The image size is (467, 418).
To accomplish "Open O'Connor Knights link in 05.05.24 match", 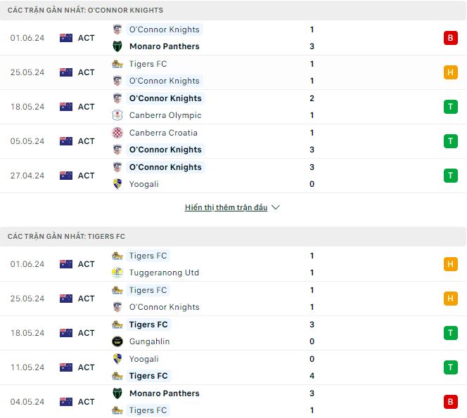I will point(165,150).
